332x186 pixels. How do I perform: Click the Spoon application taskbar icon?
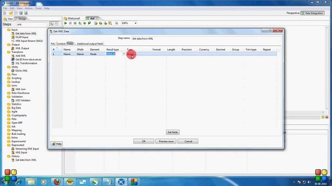tap(121, 181)
